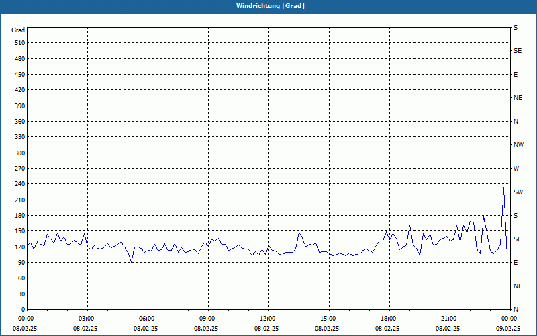Click the 270 degree axis label
The height and width of the screenshot is (336, 537).
click(20, 169)
